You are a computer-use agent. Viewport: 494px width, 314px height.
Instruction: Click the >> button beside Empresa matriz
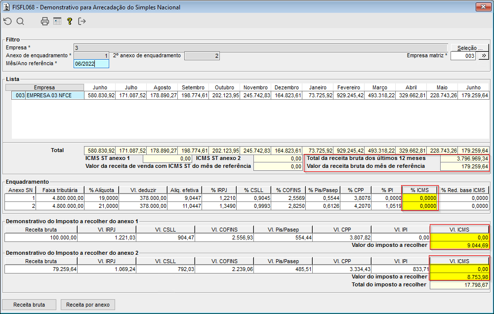483,56
